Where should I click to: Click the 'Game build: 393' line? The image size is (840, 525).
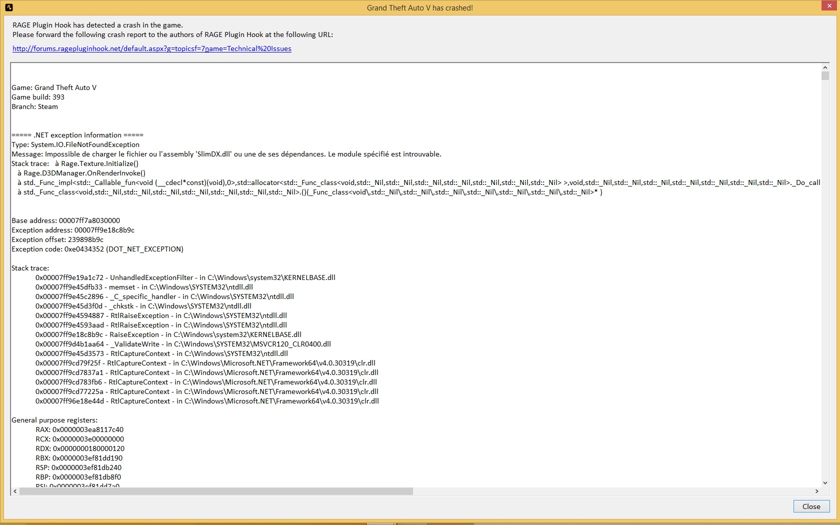click(x=38, y=97)
